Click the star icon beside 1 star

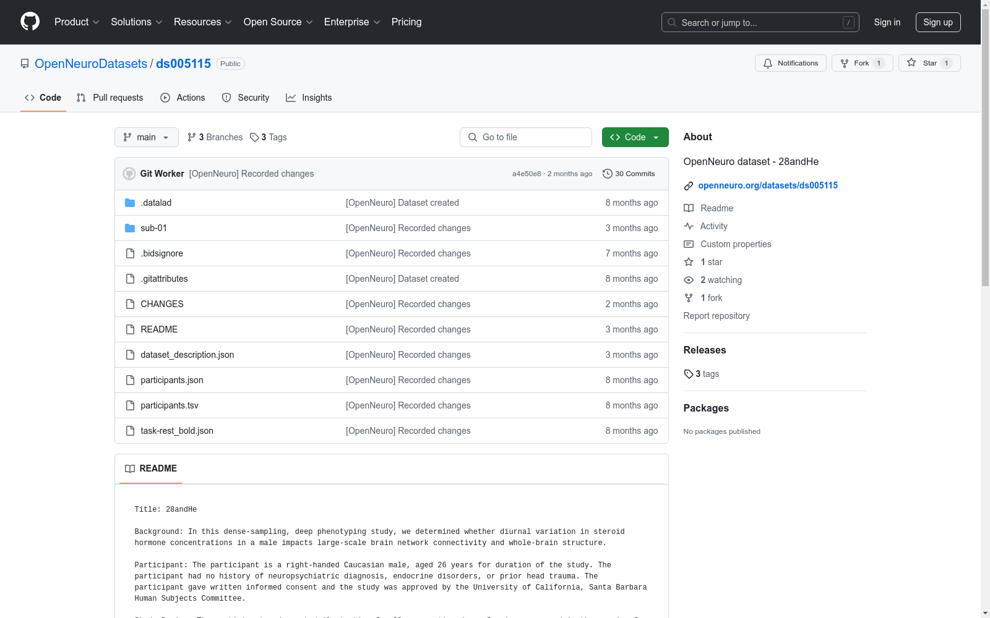tap(689, 262)
